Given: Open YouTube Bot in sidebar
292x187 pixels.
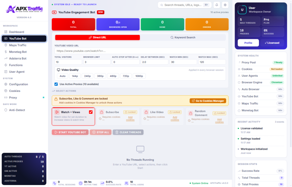Looking at the screenshot, I should [x=24, y=38].
